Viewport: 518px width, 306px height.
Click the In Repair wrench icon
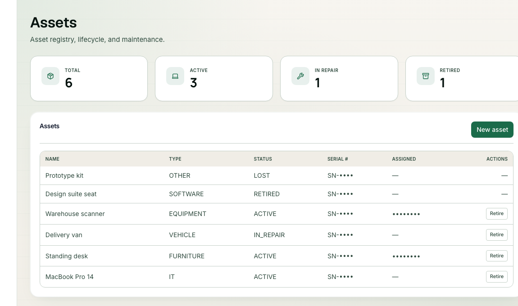300,76
